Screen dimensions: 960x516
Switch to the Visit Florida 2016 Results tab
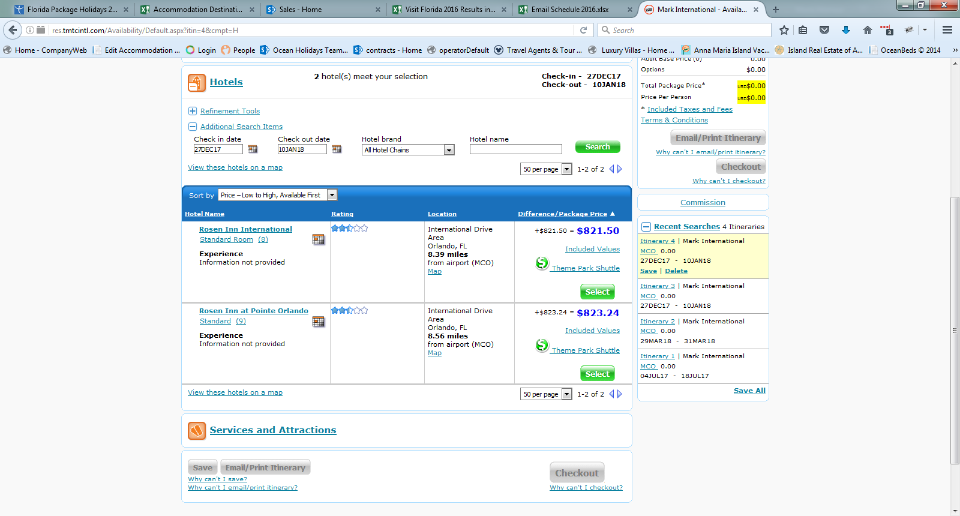(x=449, y=10)
